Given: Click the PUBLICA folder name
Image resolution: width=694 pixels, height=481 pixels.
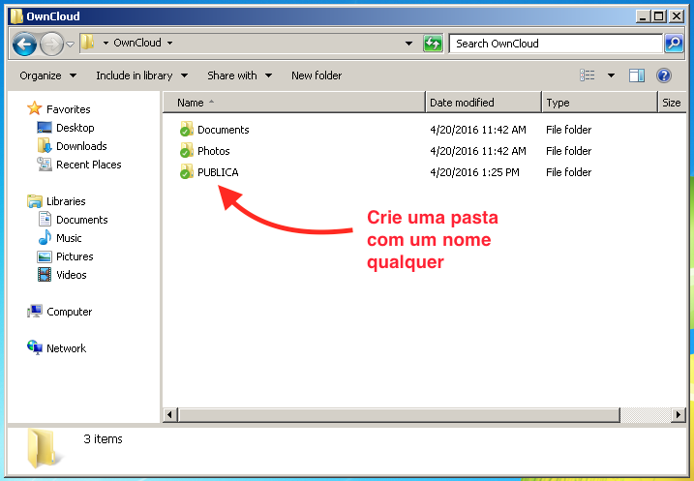Looking at the screenshot, I should click(218, 172).
